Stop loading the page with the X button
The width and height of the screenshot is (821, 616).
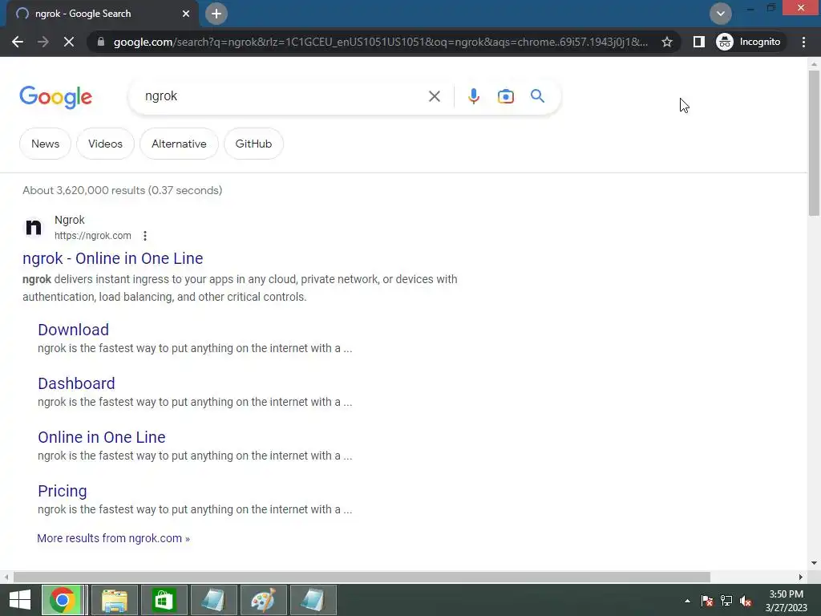click(69, 42)
